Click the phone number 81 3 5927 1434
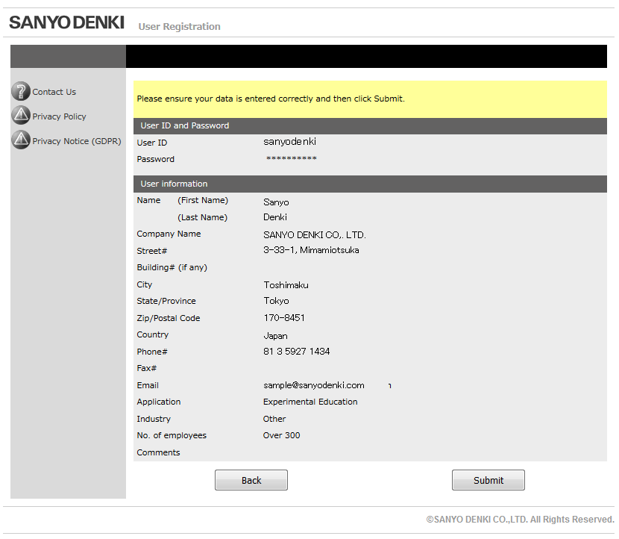 [x=297, y=352]
